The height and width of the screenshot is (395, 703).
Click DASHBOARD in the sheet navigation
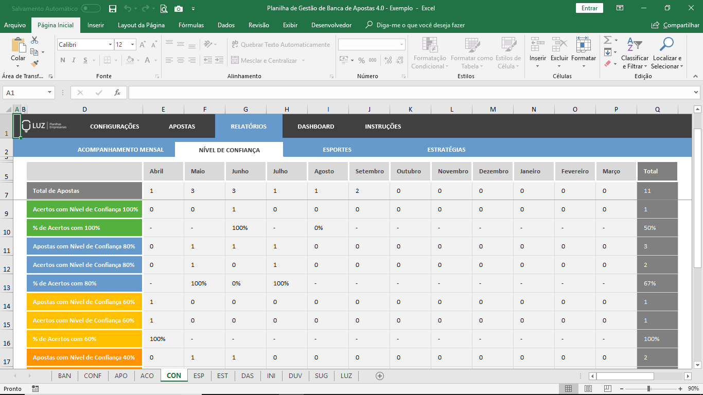[x=316, y=127]
